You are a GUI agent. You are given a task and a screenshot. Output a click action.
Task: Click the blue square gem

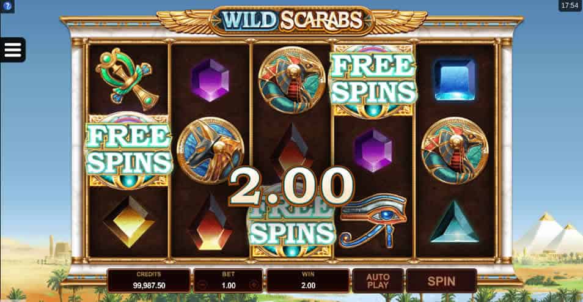(x=455, y=79)
